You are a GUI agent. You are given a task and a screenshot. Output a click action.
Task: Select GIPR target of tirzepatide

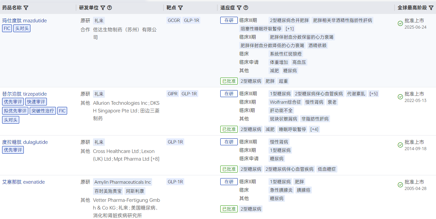point(173,94)
